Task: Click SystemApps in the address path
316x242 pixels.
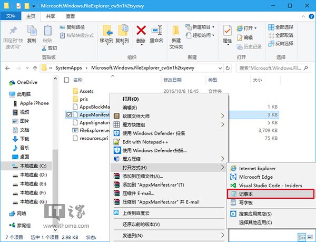Action: click(68, 68)
